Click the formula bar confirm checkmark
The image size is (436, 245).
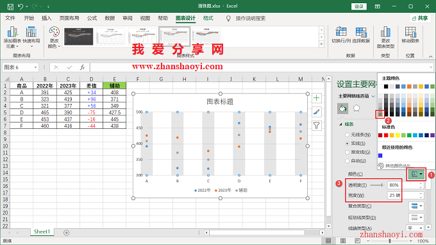[x=69, y=67]
